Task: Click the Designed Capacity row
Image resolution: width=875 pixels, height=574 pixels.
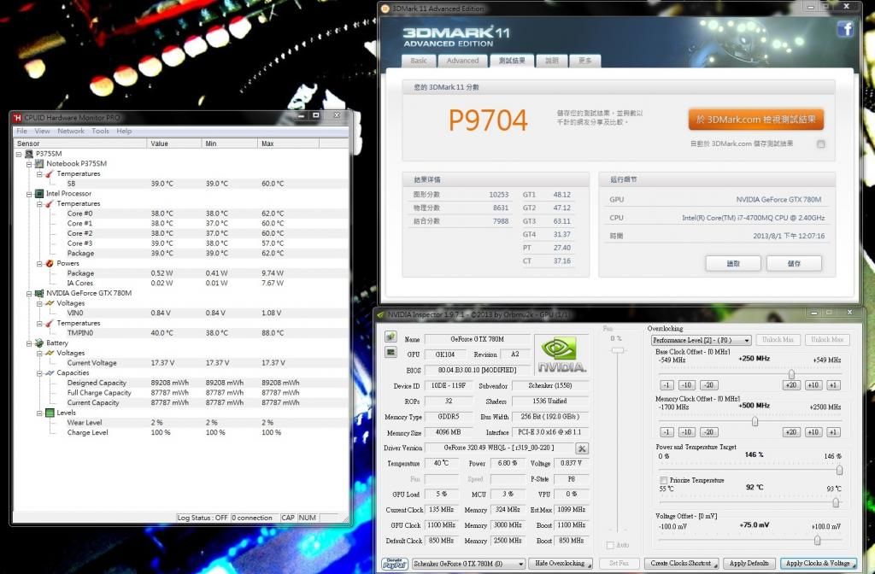Action: click(x=181, y=383)
